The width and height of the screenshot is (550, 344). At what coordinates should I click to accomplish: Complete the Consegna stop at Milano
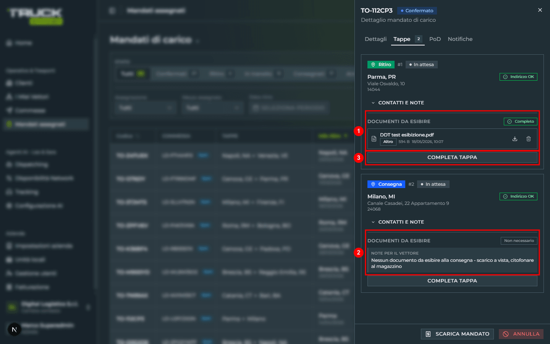pyautogui.click(x=452, y=281)
